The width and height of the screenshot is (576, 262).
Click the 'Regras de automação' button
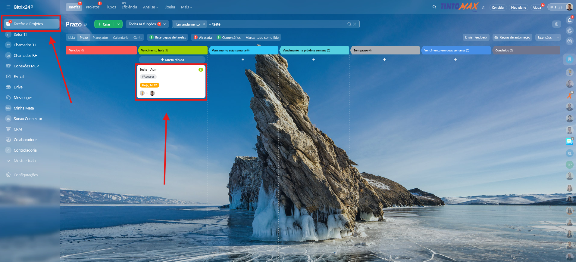coord(512,37)
